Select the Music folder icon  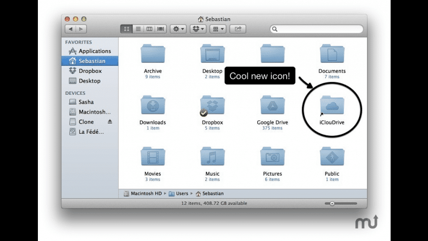[x=213, y=157]
